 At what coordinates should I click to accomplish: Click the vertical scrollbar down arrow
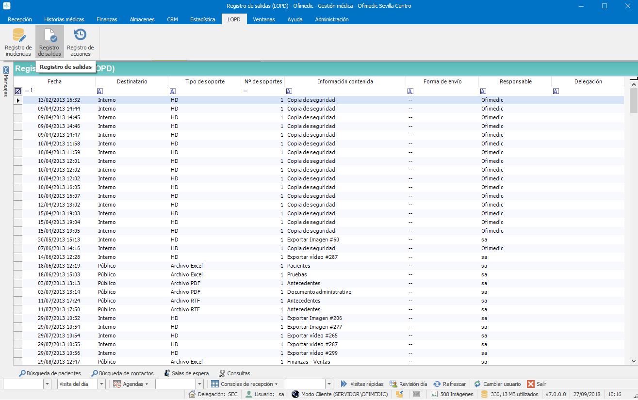[634, 361]
